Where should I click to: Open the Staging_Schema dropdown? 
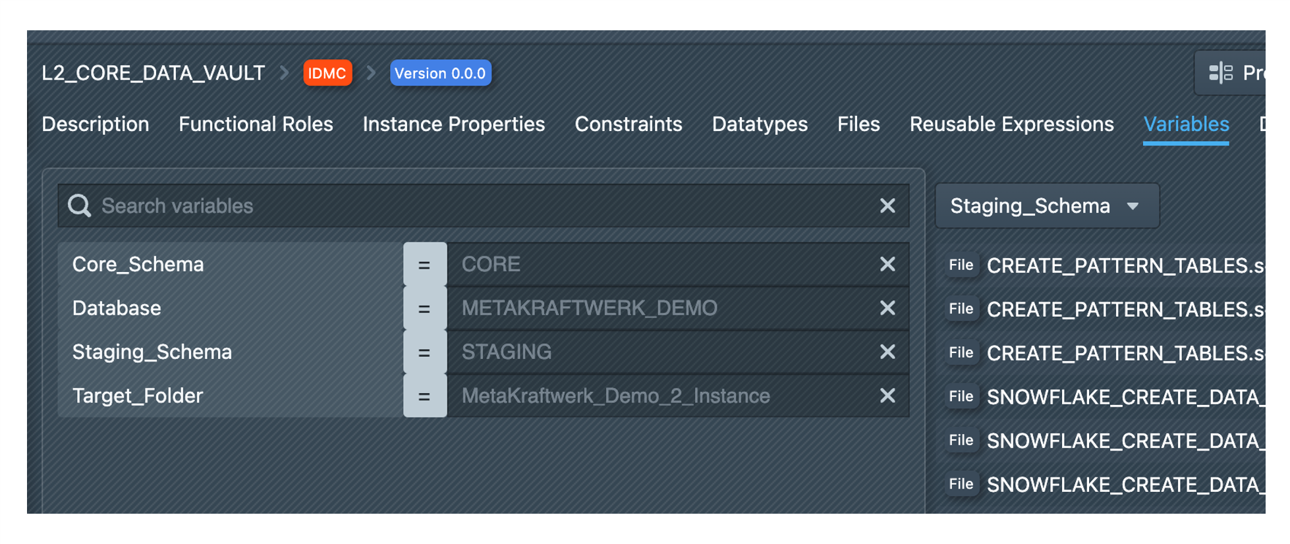pyautogui.click(x=1046, y=206)
